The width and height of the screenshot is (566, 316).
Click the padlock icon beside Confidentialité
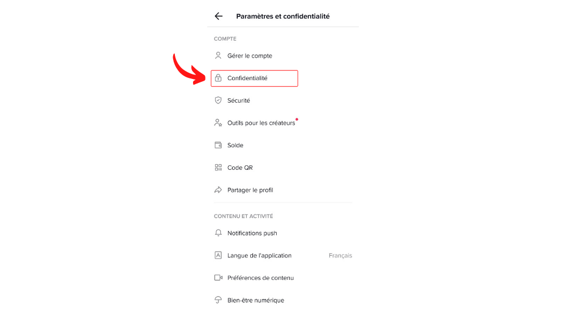point(218,78)
